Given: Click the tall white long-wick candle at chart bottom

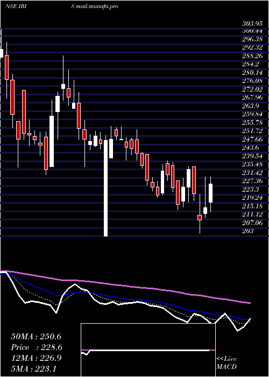Looking at the screenshot, I should 105,187.
